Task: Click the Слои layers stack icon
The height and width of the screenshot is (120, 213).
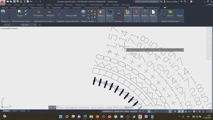Action: (x=83, y=12)
